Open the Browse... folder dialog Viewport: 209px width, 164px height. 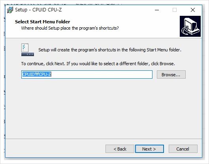point(171,75)
